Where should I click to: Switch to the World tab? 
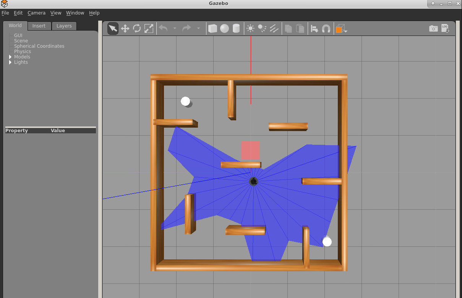[x=15, y=26]
